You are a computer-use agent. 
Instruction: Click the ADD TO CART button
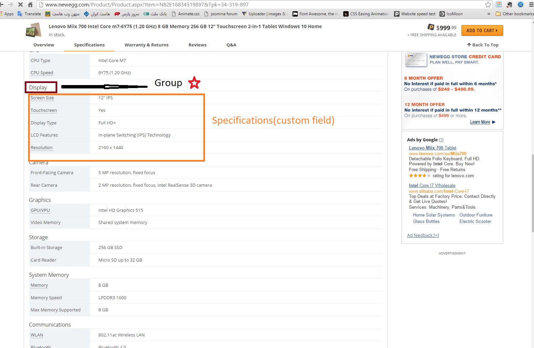[x=482, y=30]
